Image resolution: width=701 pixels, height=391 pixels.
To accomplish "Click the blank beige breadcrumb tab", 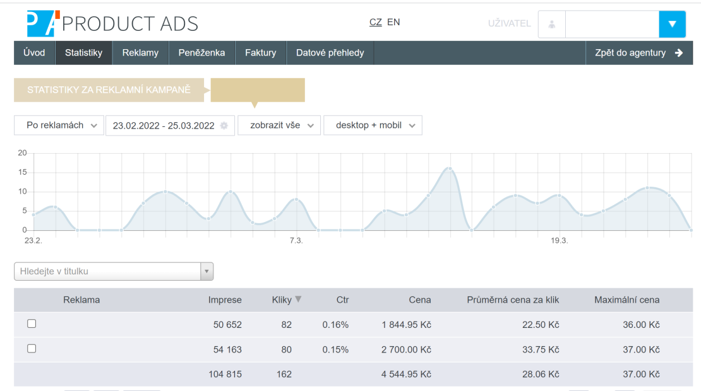I will [x=258, y=90].
